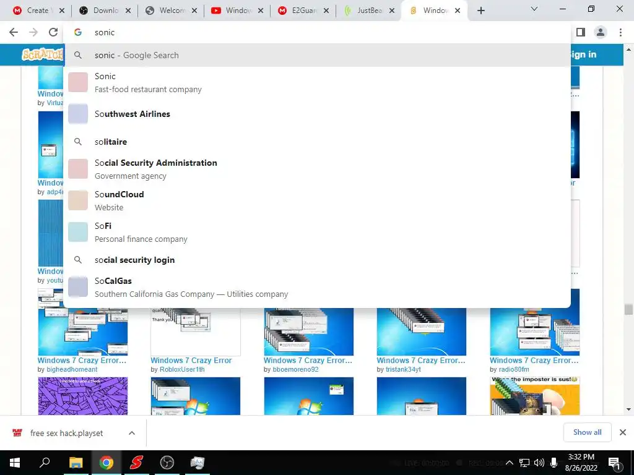Open Windows taskbar search
Screen dimensions: 634x475
point(45,463)
